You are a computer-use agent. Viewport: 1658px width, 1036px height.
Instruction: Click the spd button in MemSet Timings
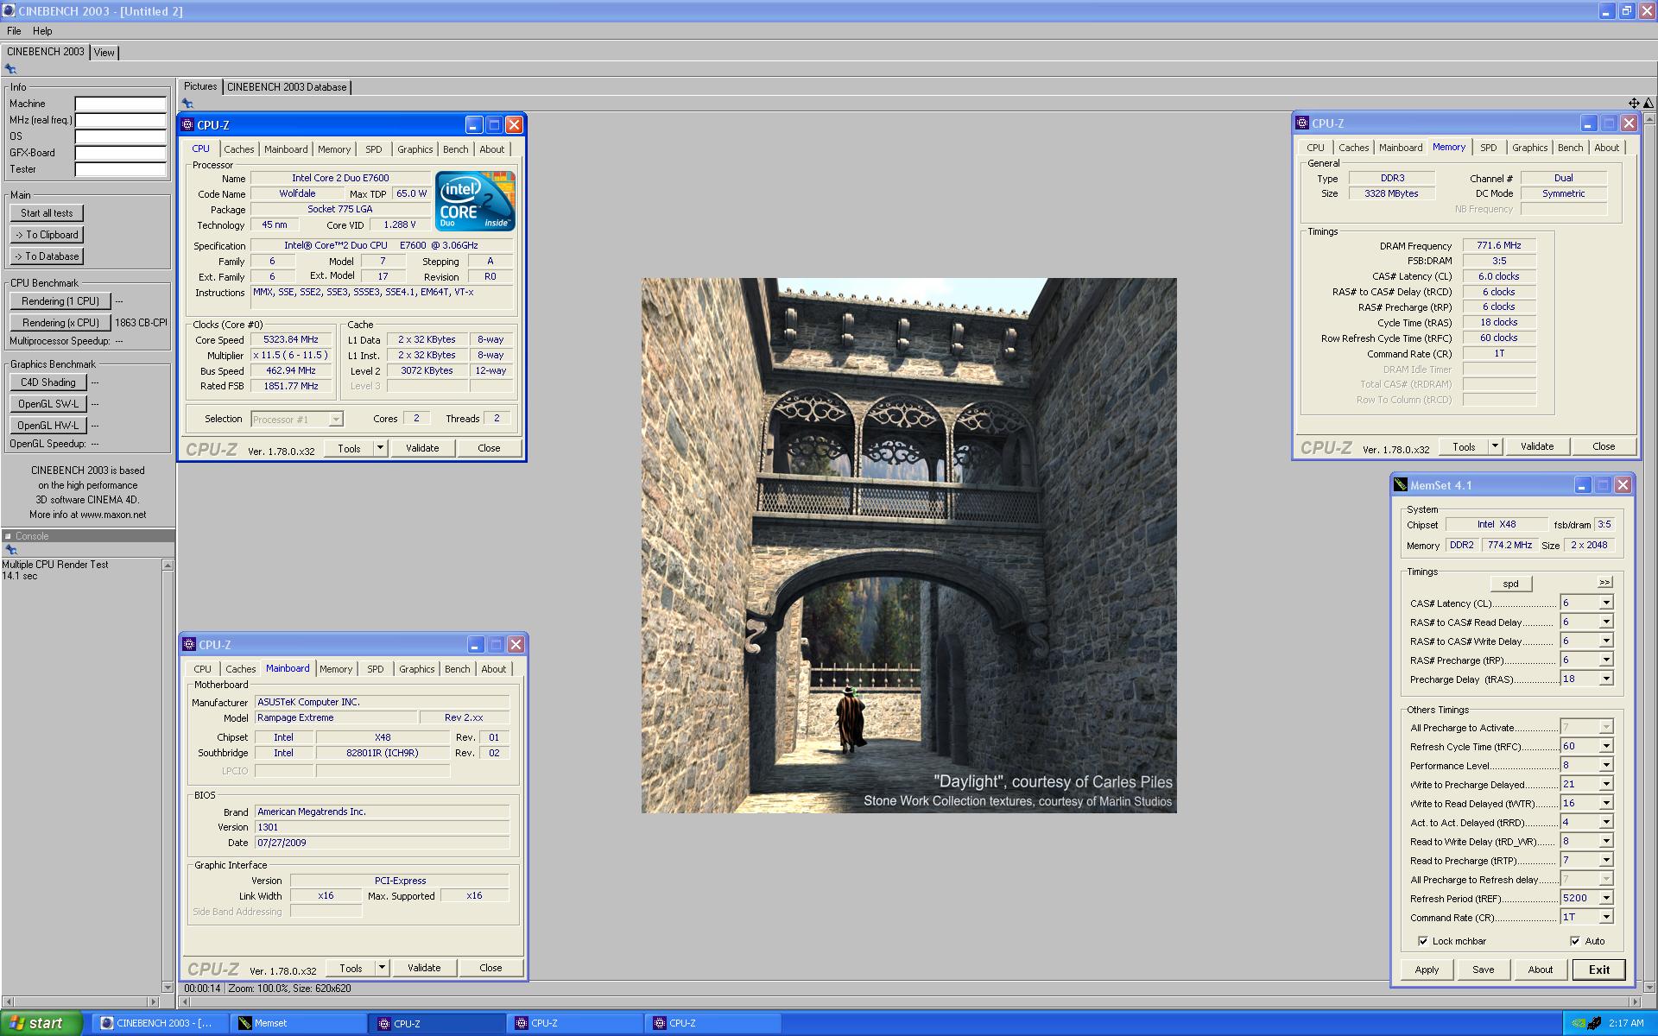point(1510,584)
